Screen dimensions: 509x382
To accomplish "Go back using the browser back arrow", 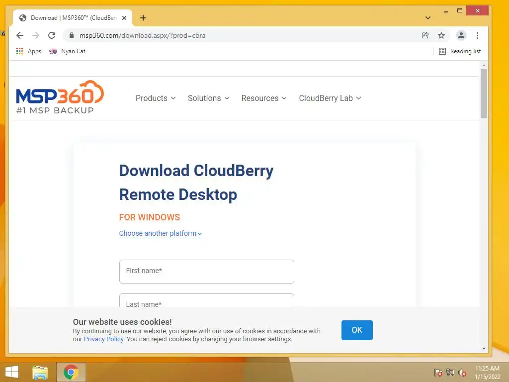I will click(x=20, y=35).
